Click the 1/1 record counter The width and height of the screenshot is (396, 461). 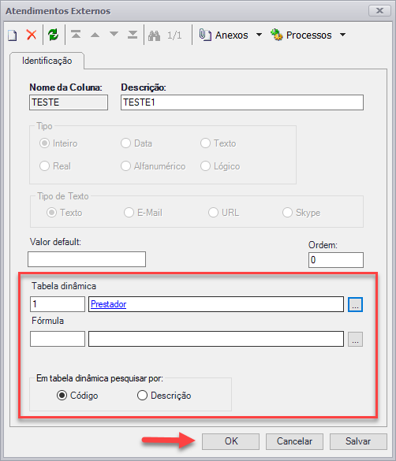174,35
